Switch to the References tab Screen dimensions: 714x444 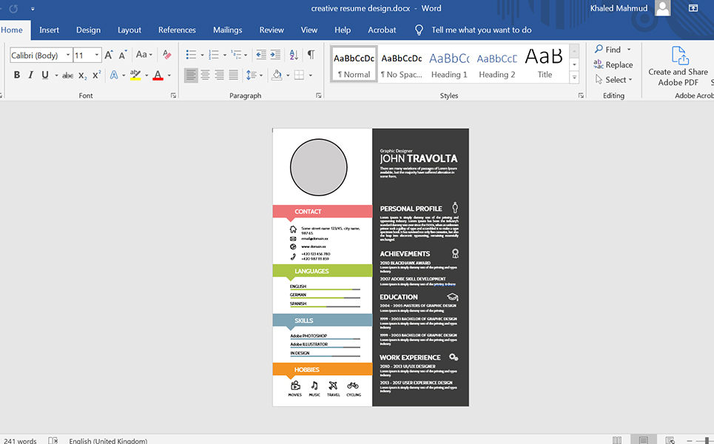[x=177, y=30]
